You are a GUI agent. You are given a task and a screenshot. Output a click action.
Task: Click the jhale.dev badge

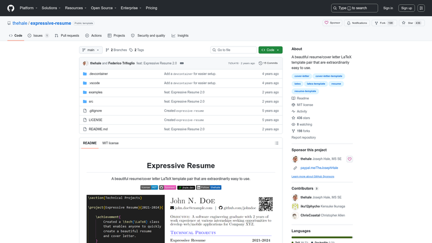pos(186,187)
